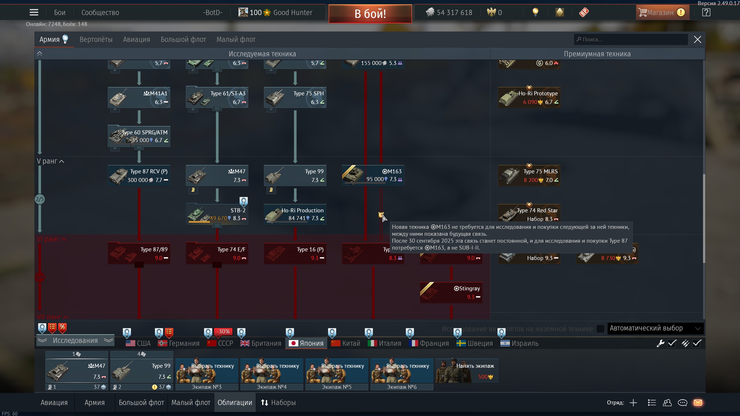
Task: Toggle the auto-repair wrench checkbox
Action: [x=672, y=343]
